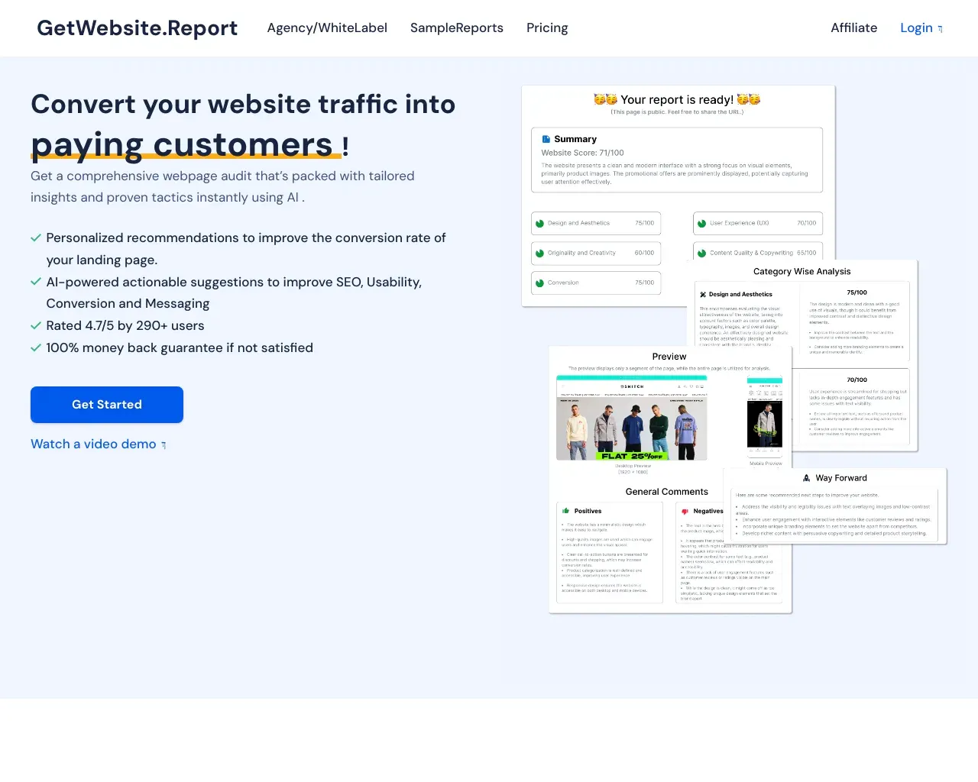978x782 pixels.
Task: Click the Get Started button
Action: (107, 405)
